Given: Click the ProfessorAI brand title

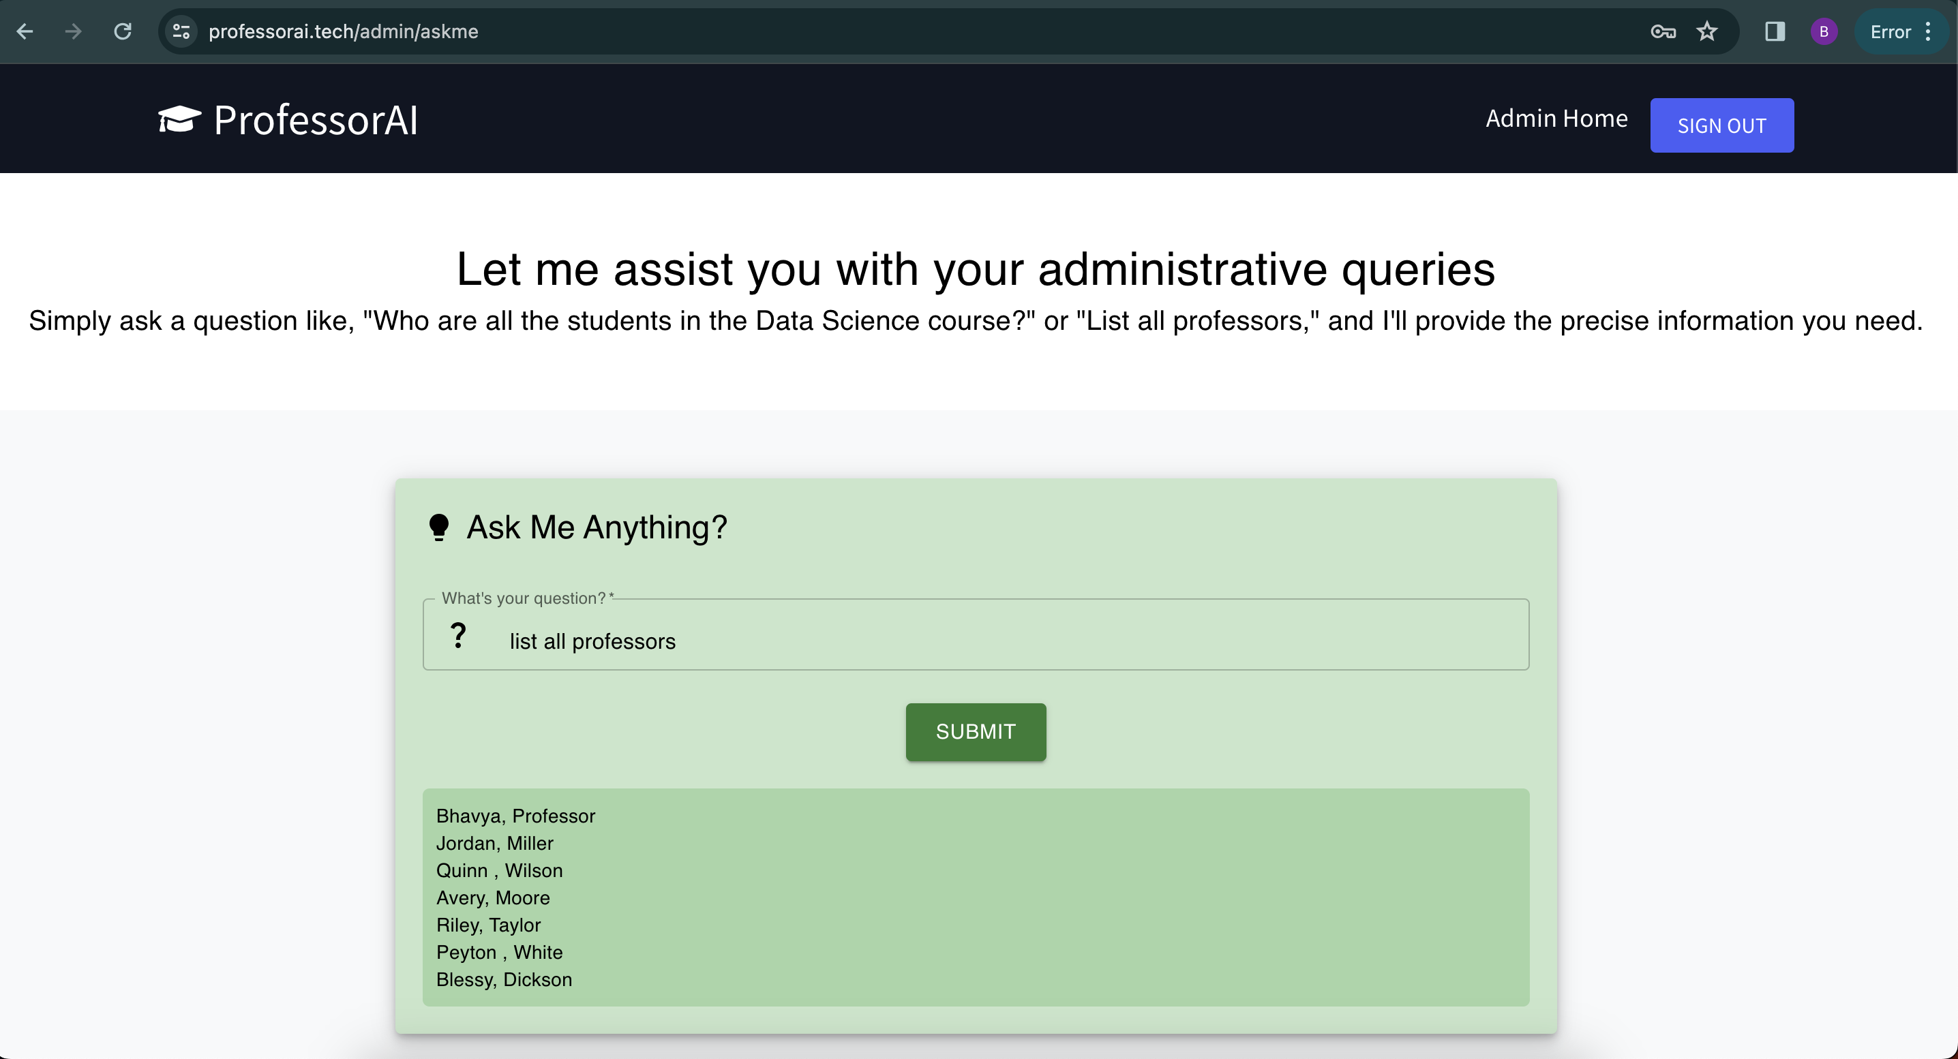Looking at the screenshot, I should pyautogui.click(x=316, y=120).
